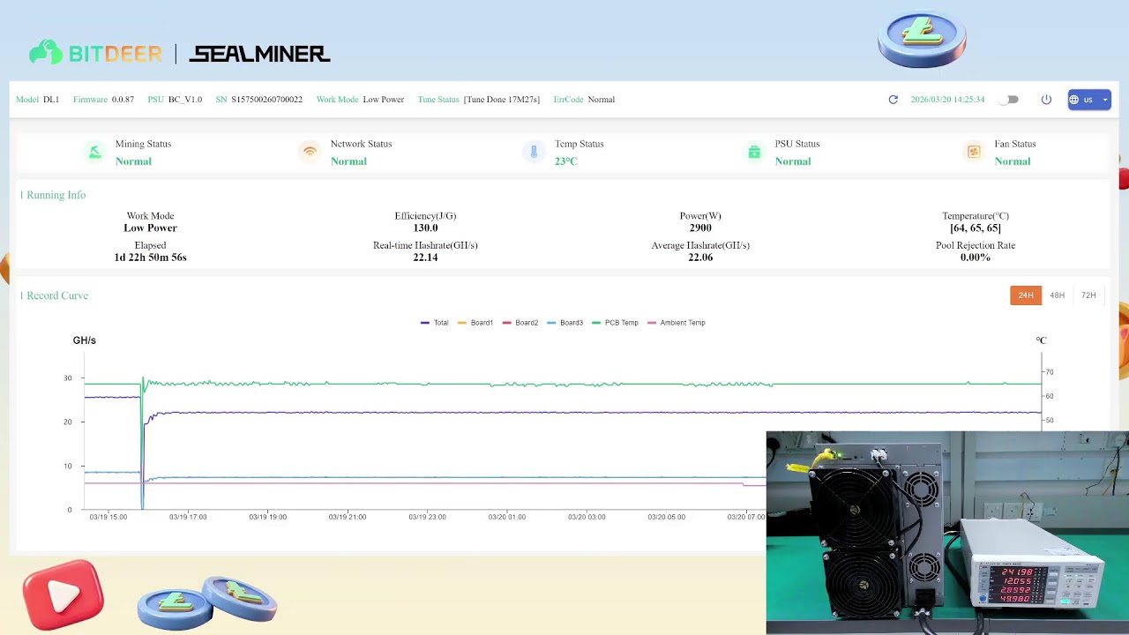The height and width of the screenshot is (635, 1129).
Task: Click the globe icon in language selector
Action: 1074,100
